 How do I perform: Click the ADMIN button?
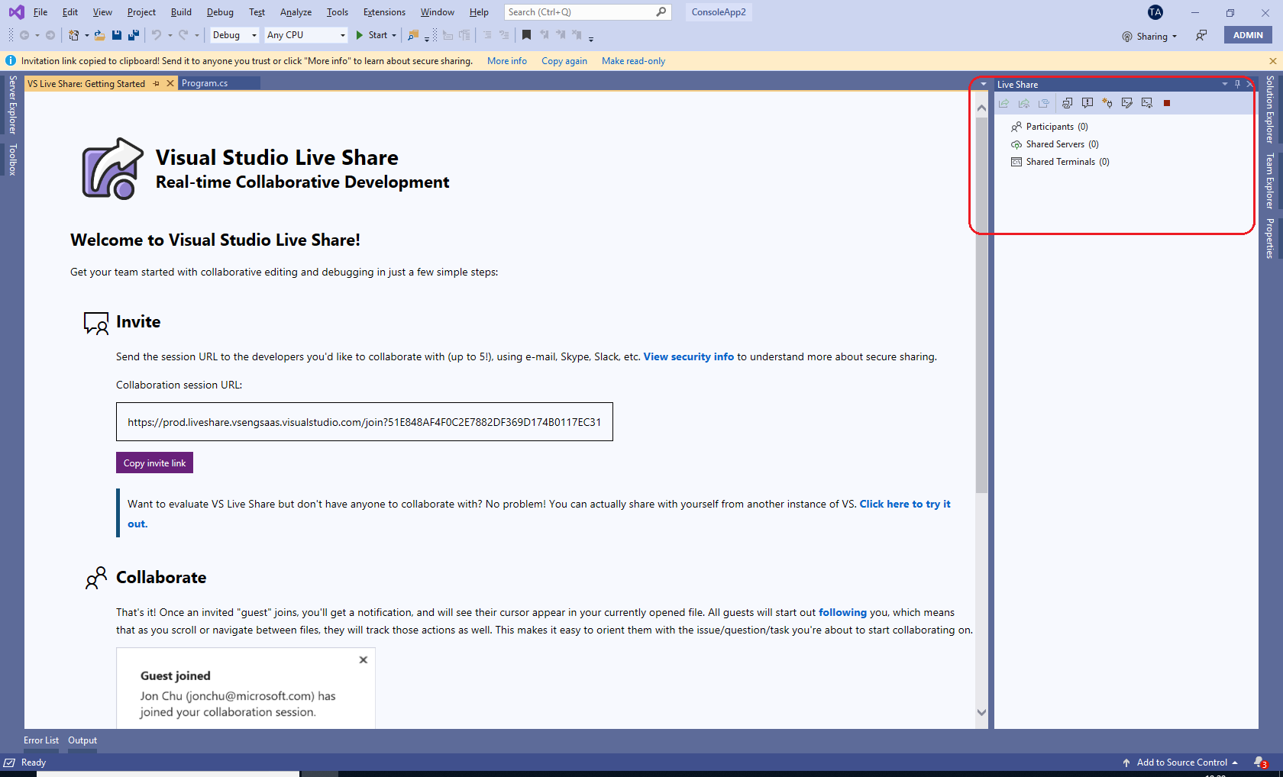click(1248, 35)
